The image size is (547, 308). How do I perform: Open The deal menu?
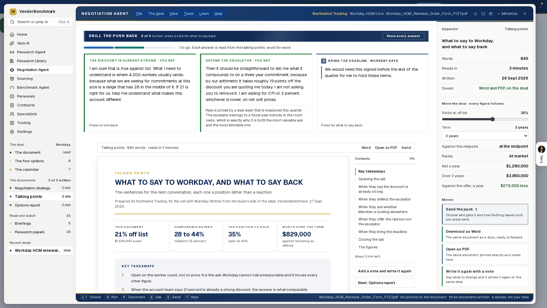156,14
